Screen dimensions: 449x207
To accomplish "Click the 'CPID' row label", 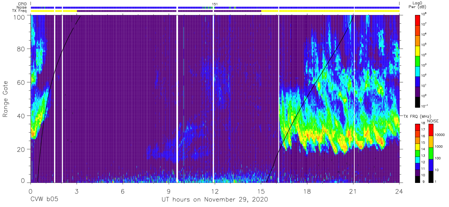I will 22,4.
